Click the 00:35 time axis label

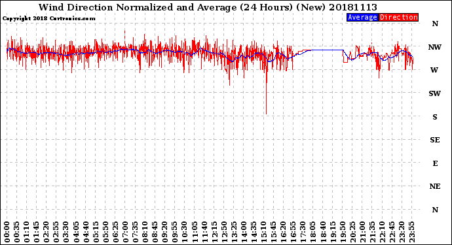click(17, 232)
